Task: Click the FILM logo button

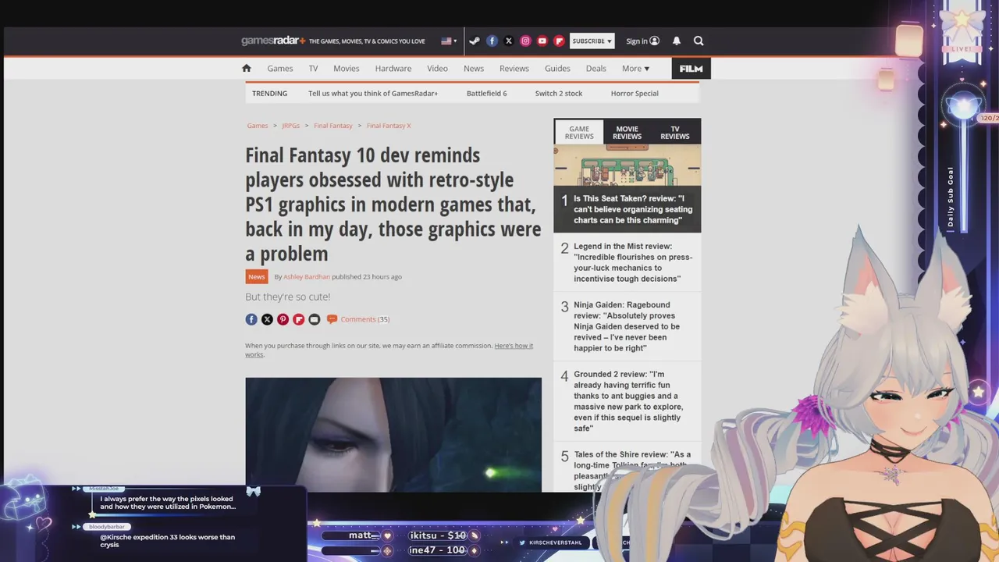Action: coord(691,69)
